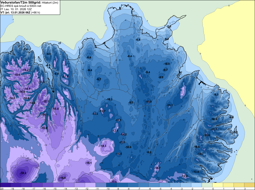Click the -11.8 temperature reading

pyautogui.click(x=65, y=77)
